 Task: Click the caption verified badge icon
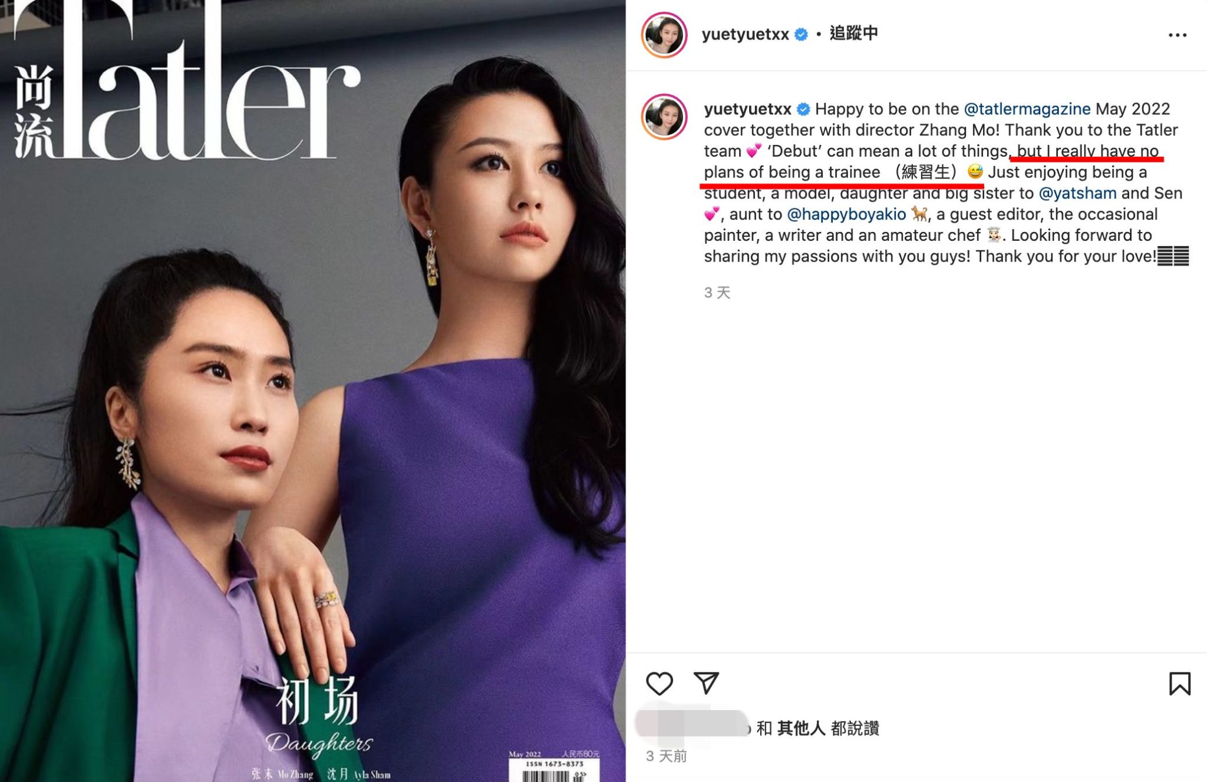(x=803, y=110)
